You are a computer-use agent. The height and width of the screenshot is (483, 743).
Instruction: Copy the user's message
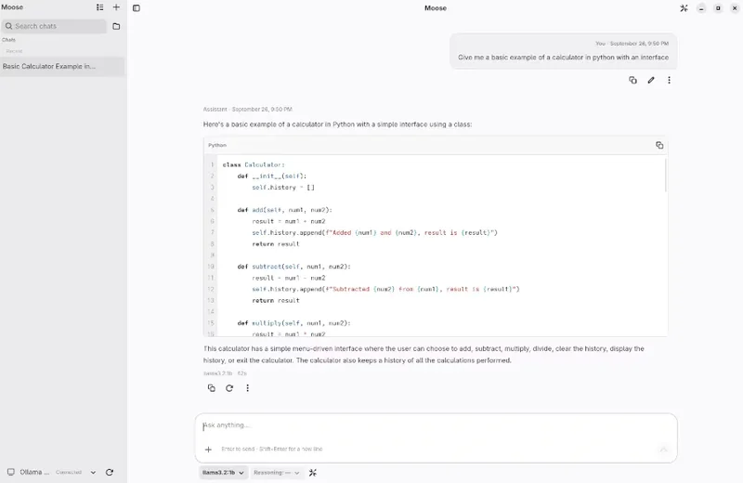point(632,80)
